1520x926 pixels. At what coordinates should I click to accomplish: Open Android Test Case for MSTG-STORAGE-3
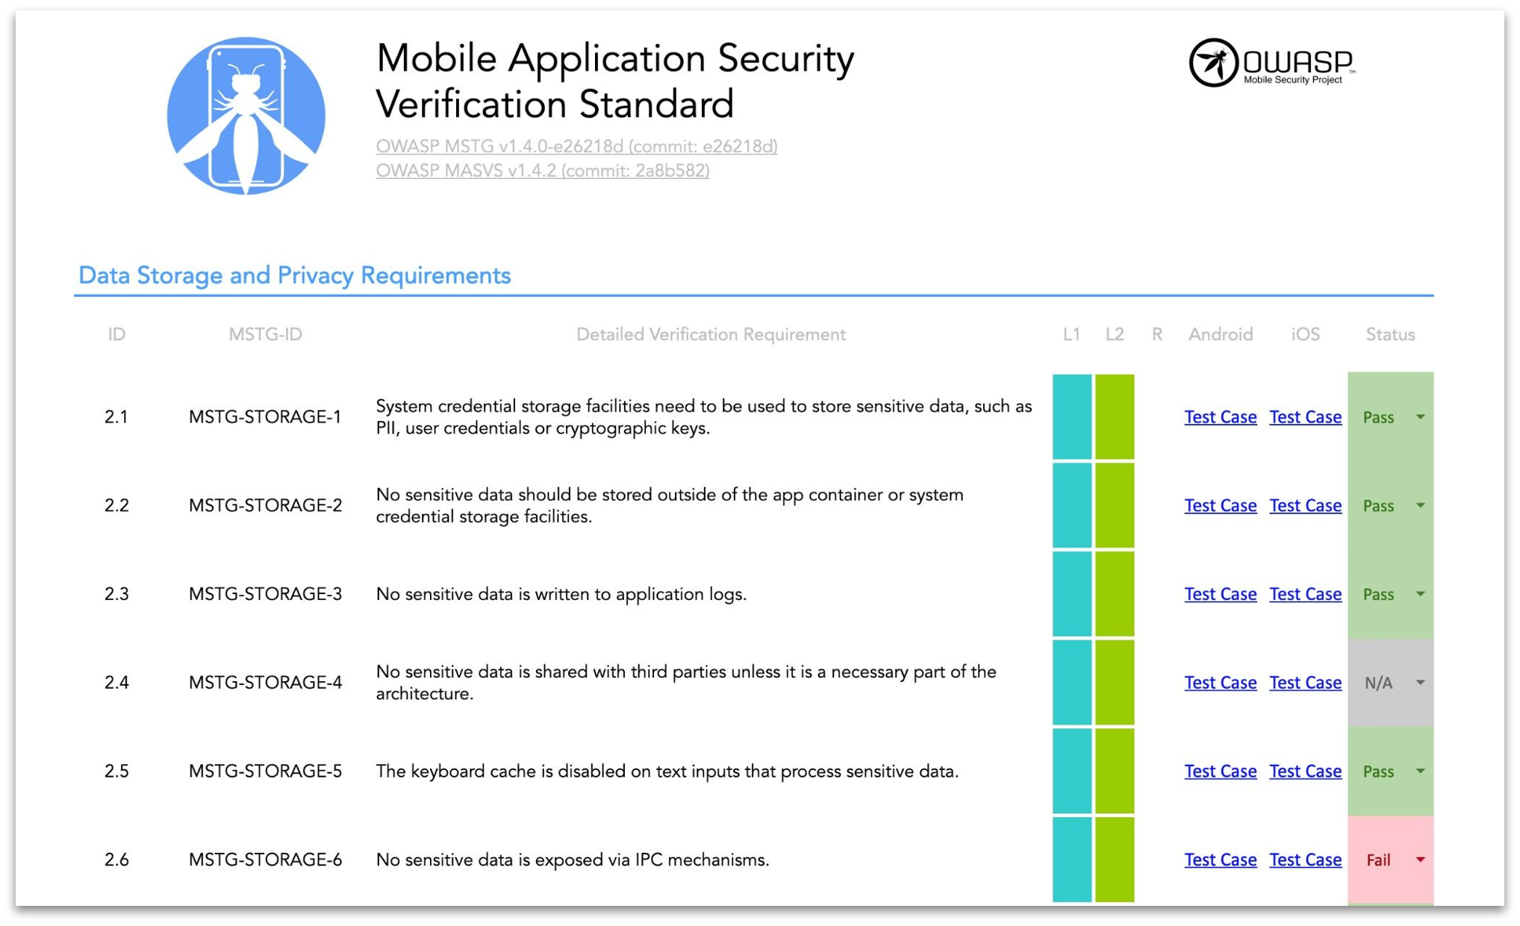(x=1220, y=594)
